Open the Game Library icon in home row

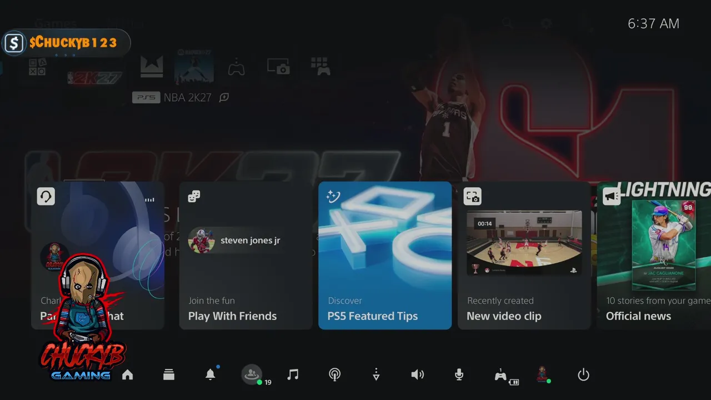[x=321, y=67]
